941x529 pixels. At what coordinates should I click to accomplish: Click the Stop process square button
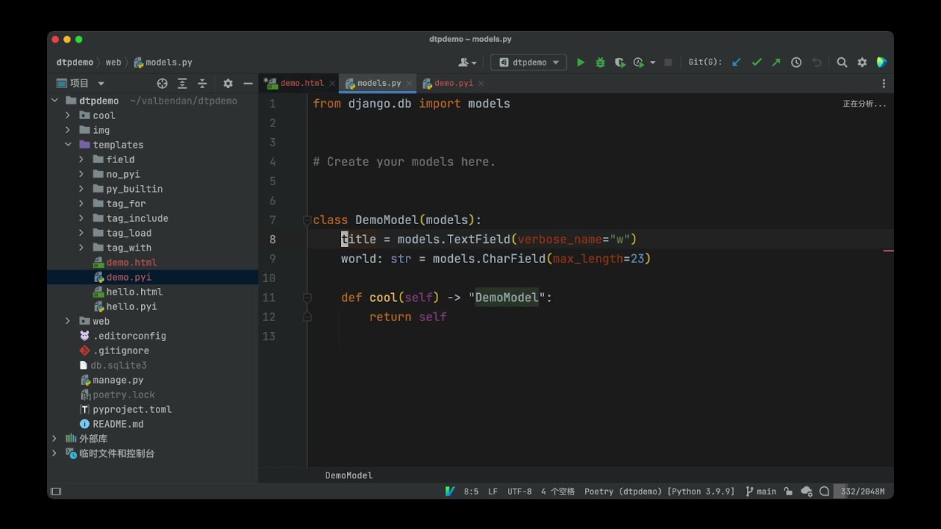668,62
